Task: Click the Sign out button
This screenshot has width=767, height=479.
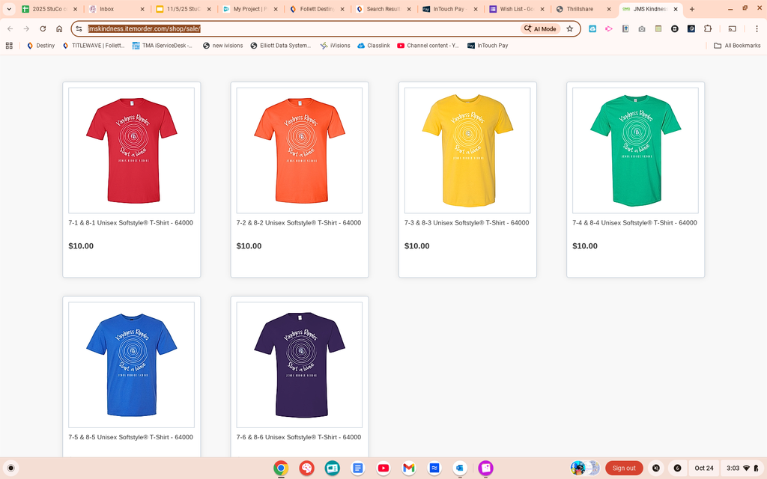Action: (x=624, y=468)
